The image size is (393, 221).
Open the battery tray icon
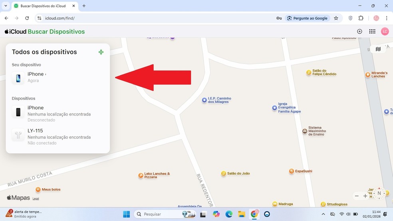pos(355,214)
